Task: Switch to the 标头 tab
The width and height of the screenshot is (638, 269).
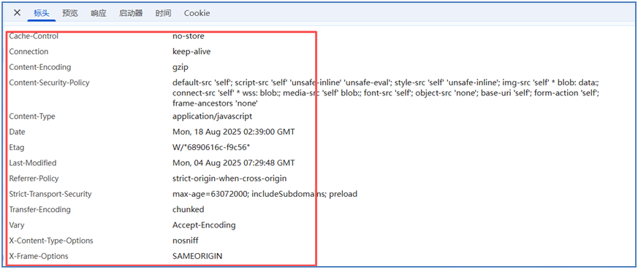Action: click(42, 13)
